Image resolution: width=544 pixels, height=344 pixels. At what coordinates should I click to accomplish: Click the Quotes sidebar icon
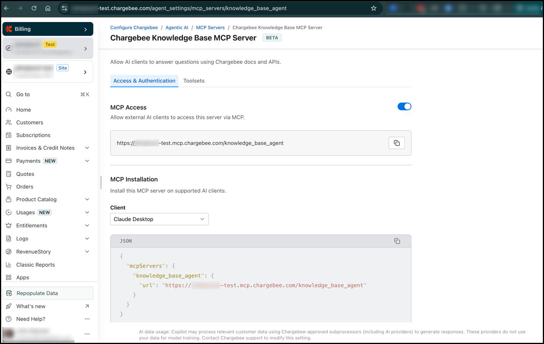(x=8, y=174)
